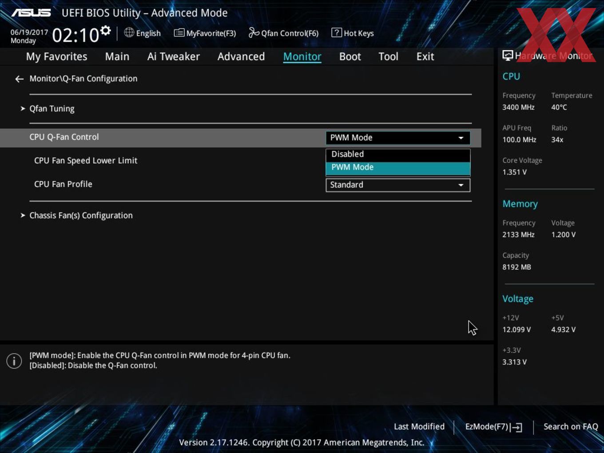Screen dimensions: 604x453
Task: Click Last Modified at the bottom
Action: 419,427
